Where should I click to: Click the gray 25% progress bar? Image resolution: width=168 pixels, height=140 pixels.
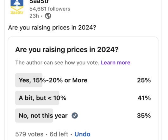(29, 80)
